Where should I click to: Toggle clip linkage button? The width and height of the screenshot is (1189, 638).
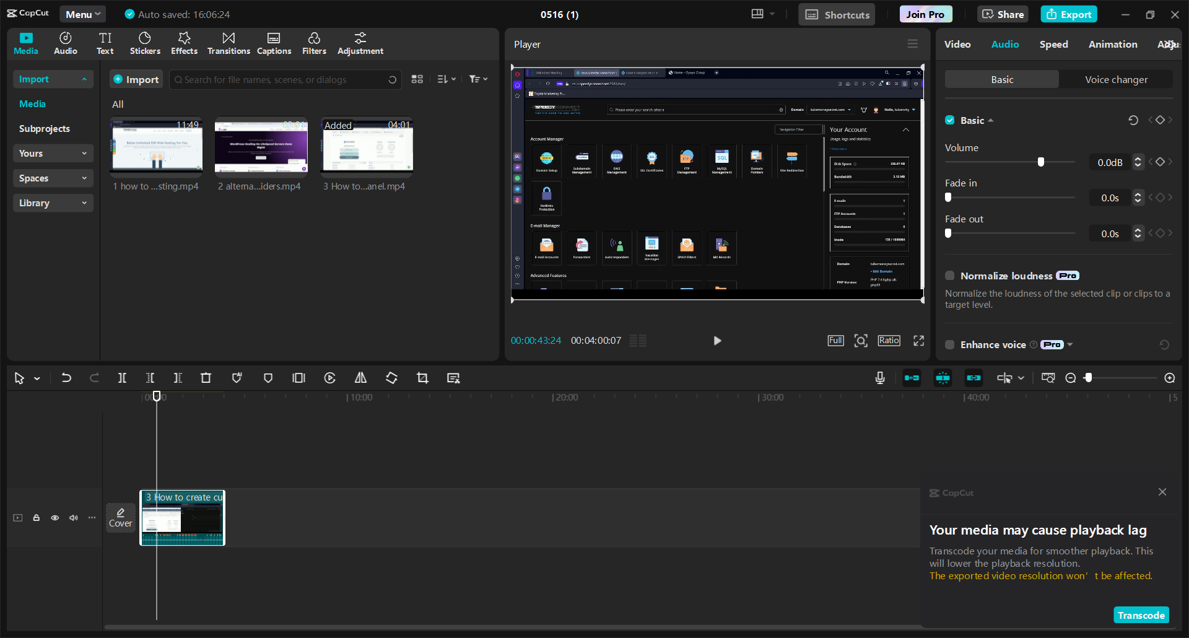click(x=974, y=378)
